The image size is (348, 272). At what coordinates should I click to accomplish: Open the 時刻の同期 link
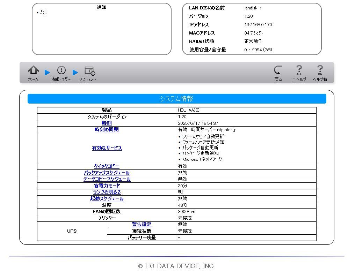(x=107, y=130)
